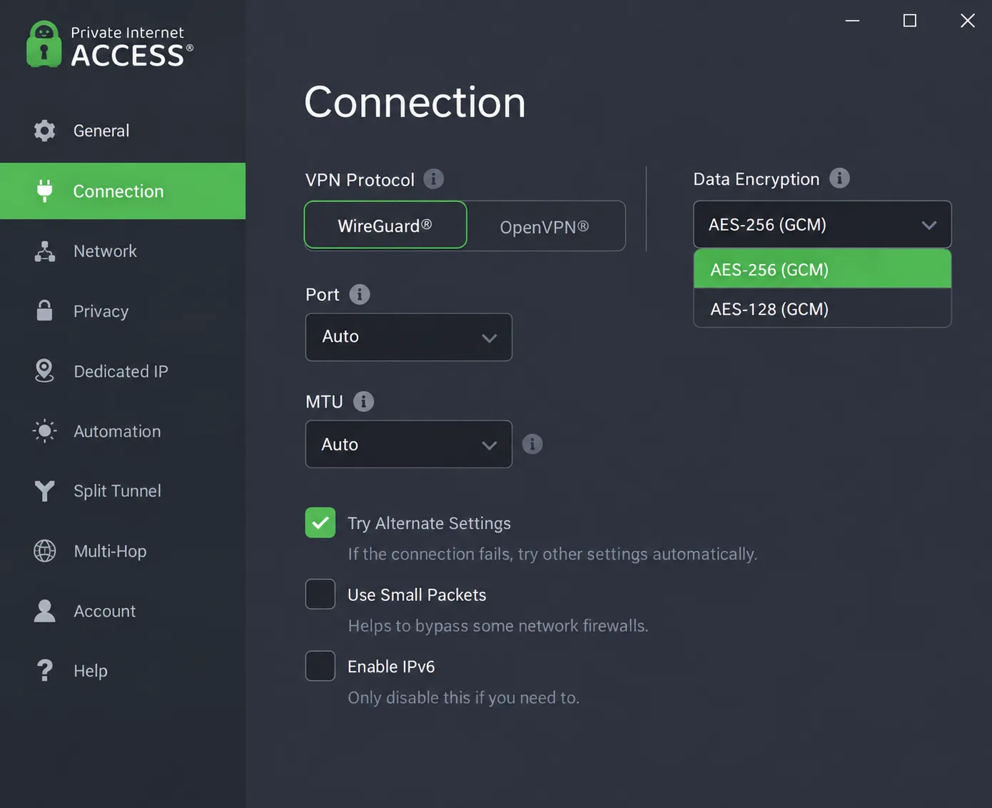992x808 pixels.
Task: Click the Split Tunnel fork icon
Action: click(44, 491)
